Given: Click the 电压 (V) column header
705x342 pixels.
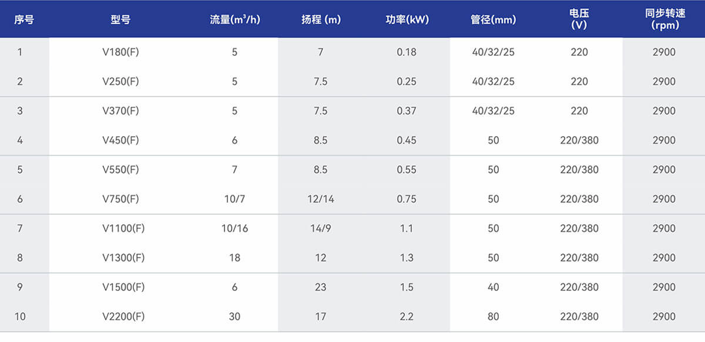Looking at the screenshot, I should pos(579,19).
